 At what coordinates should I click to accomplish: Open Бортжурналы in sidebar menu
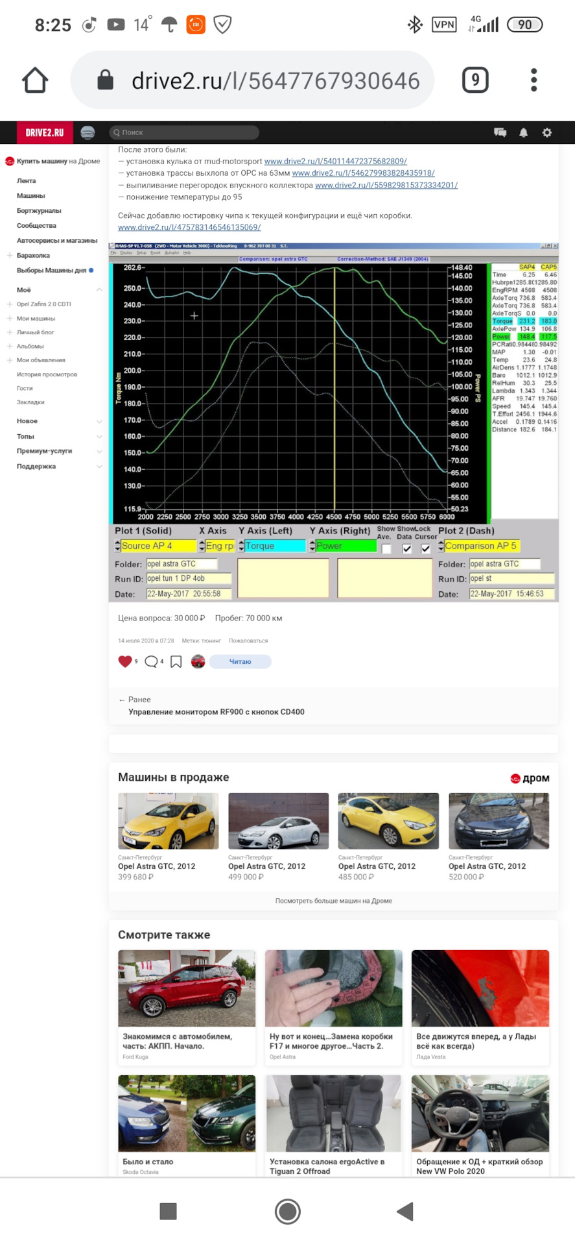click(39, 211)
